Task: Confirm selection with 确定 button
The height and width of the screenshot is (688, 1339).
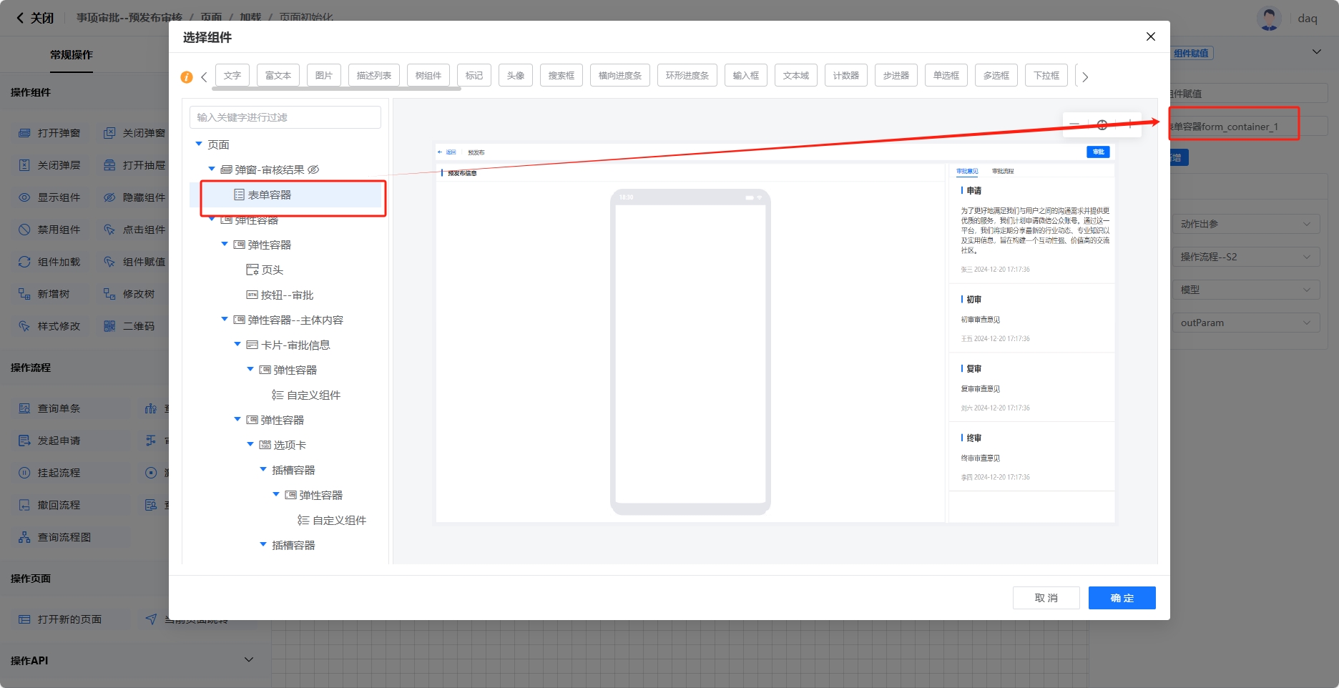Action: pyautogui.click(x=1122, y=598)
